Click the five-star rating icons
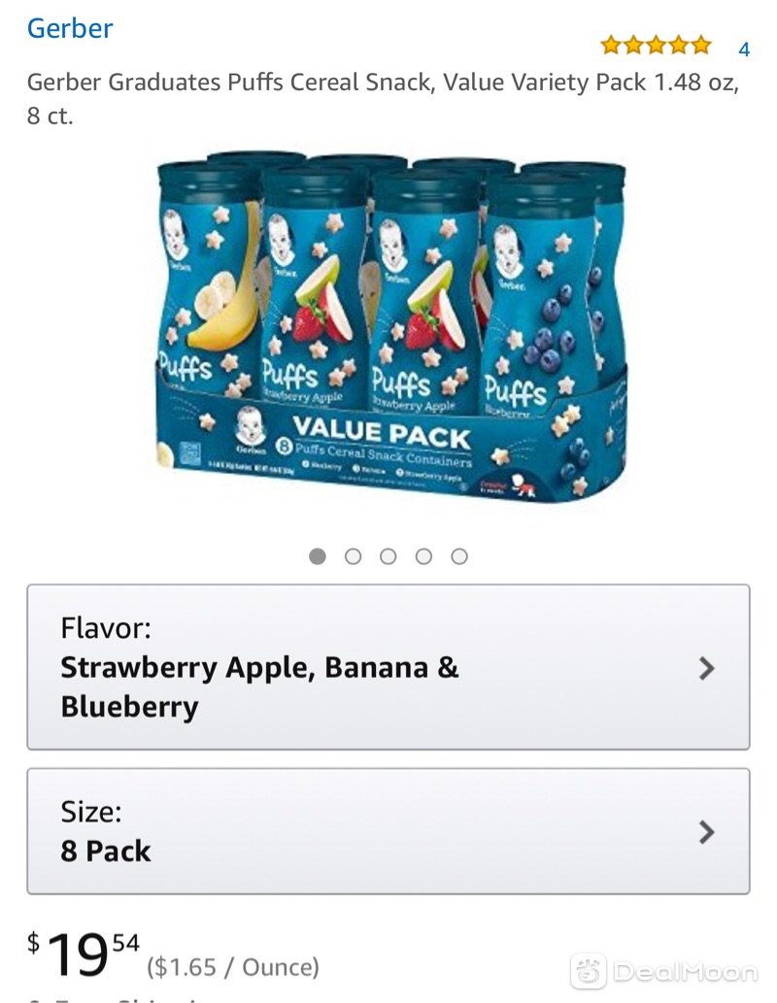The height and width of the screenshot is (1003, 777). coord(656,46)
